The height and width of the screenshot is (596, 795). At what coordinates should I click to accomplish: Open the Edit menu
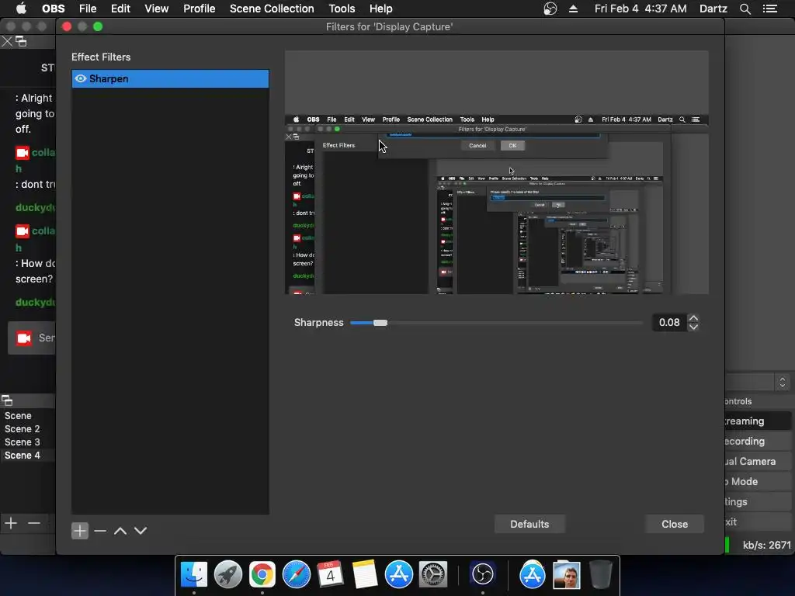[120, 9]
